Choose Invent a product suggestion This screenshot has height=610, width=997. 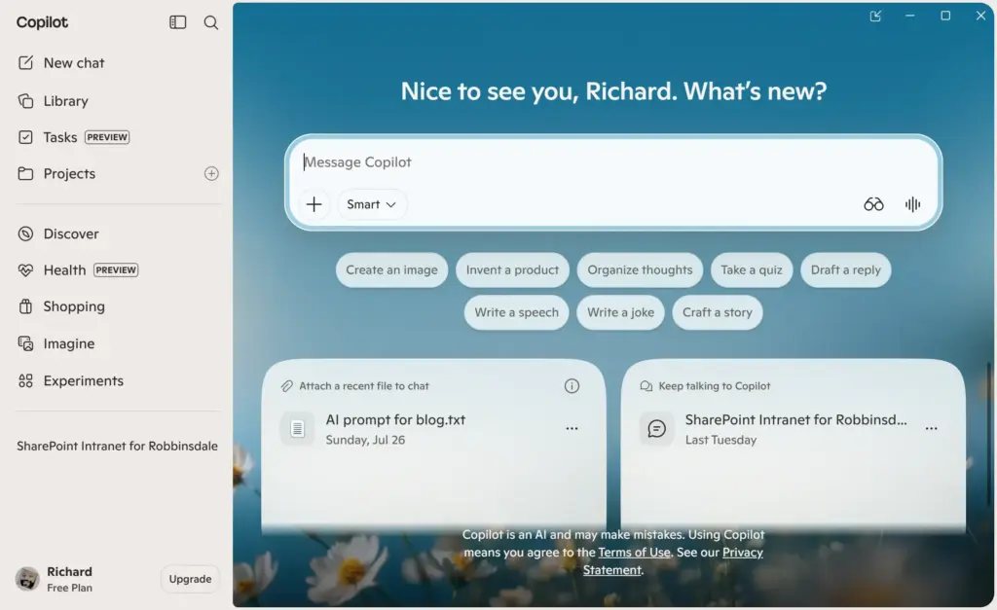tap(512, 270)
